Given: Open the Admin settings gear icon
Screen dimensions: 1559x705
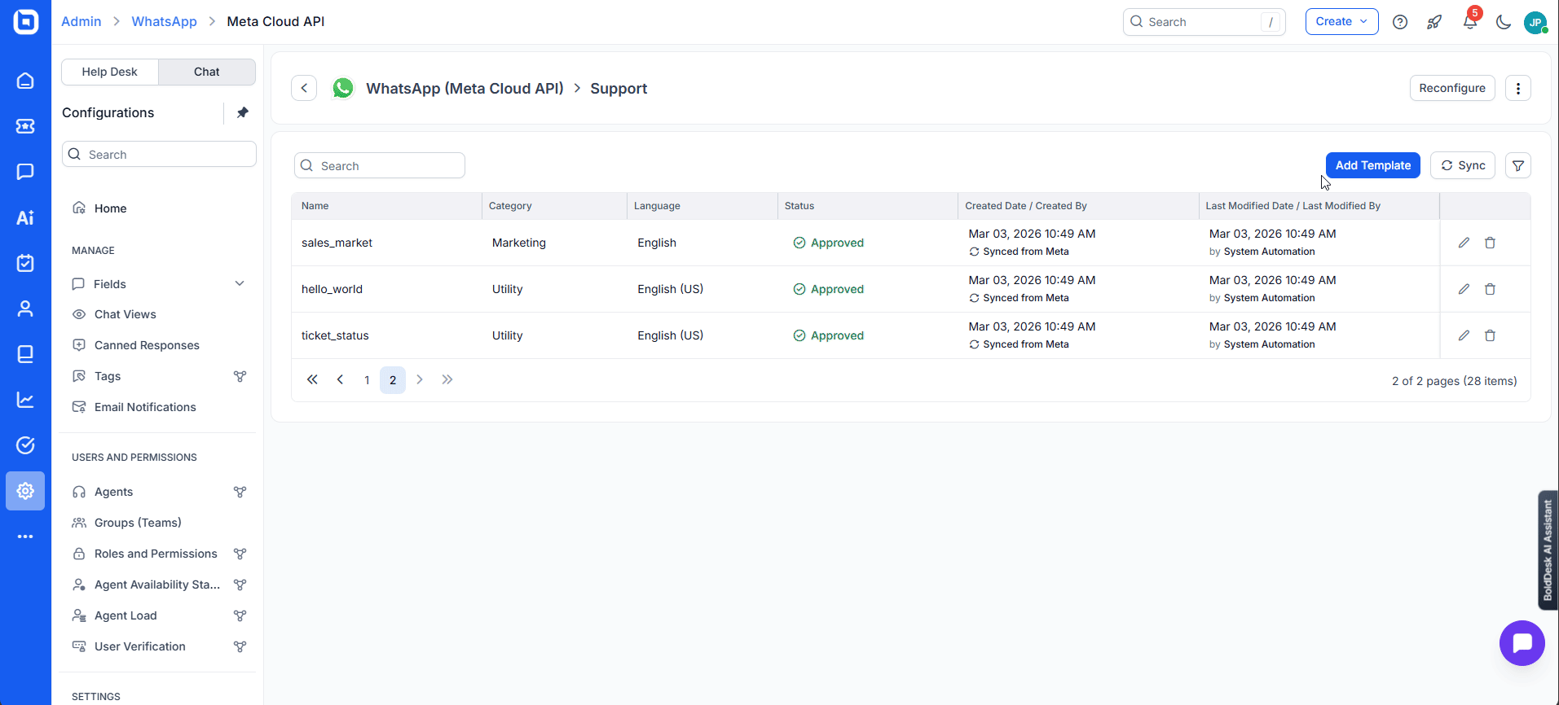Looking at the screenshot, I should [x=25, y=491].
